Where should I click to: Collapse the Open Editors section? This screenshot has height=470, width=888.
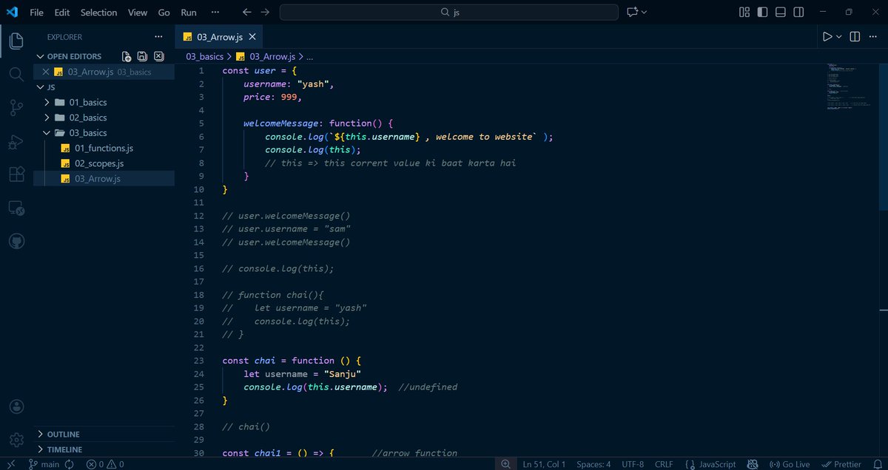[x=41, y=56]
